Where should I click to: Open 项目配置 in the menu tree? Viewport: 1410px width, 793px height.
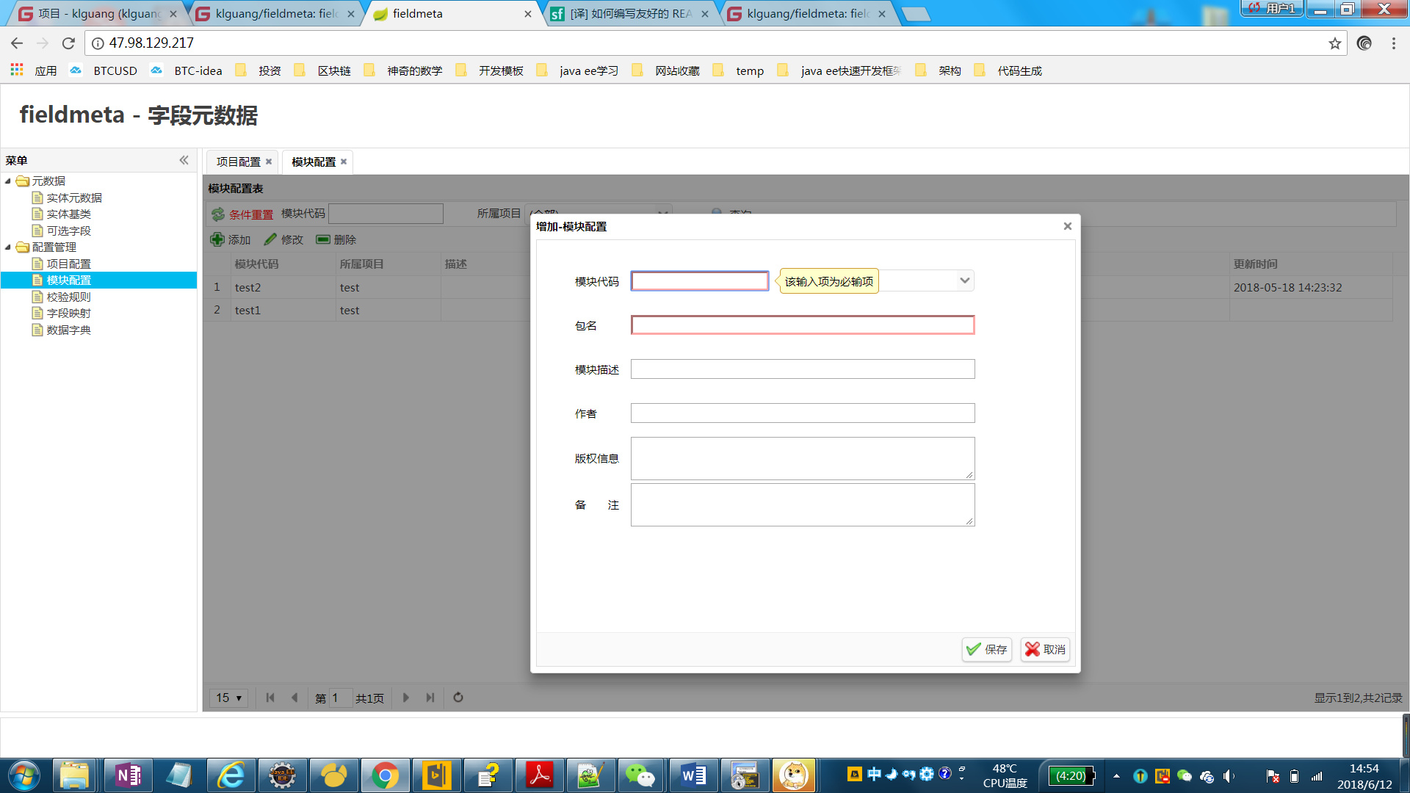pyautogui.click(x=68, y=264)
